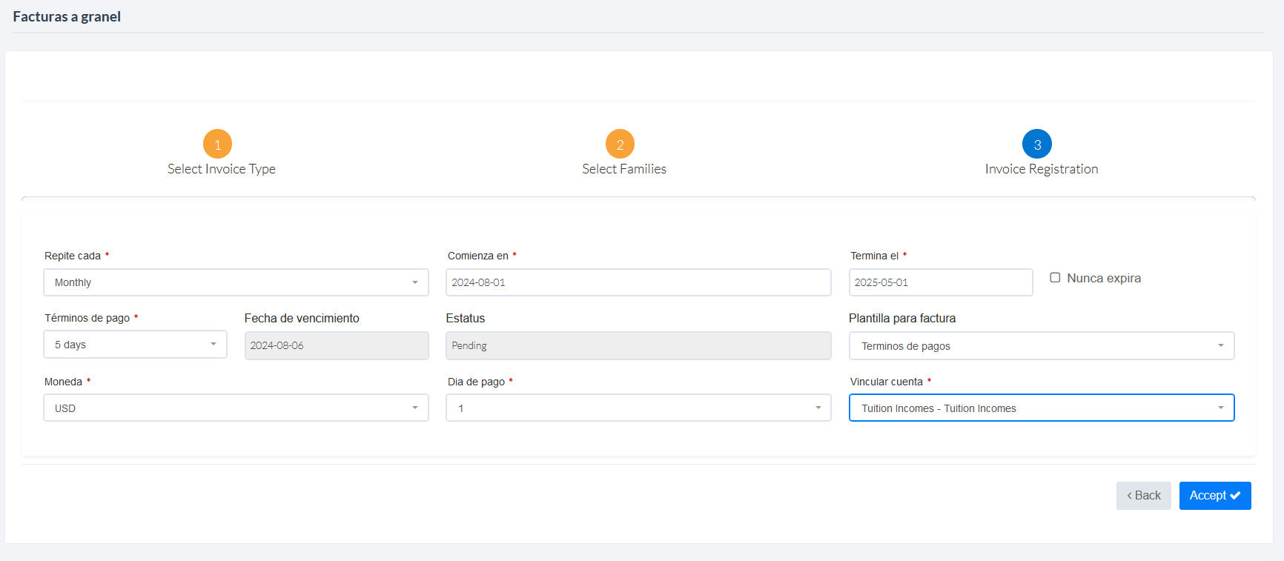Viewport: 1284px width, 561px height.
Task: Click the Facturas a granel heading
Action: click(x=67, y=16)
